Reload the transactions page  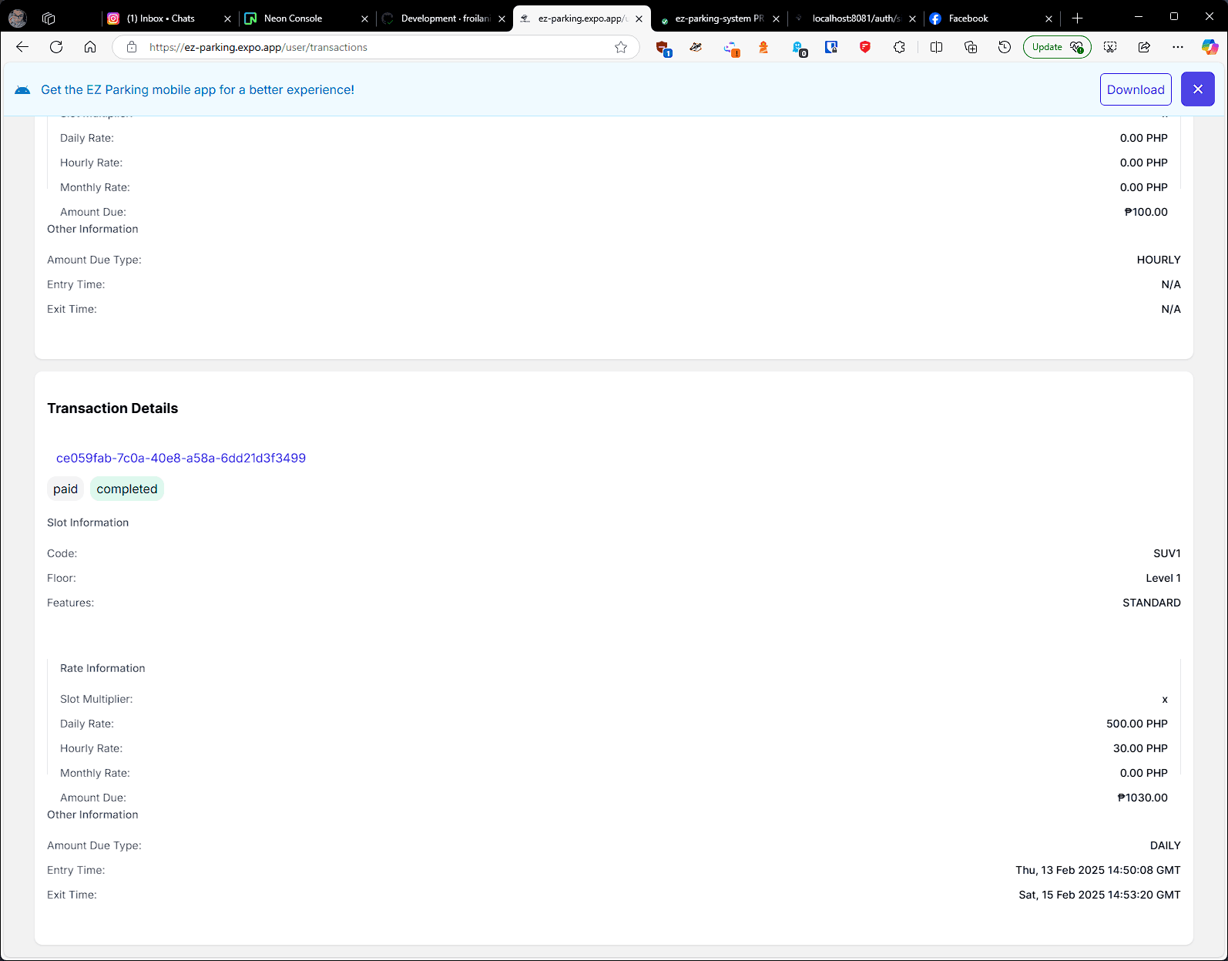tap(56, 47)
